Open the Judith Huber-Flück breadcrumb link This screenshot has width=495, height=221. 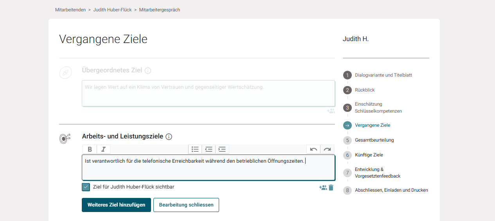pyautogui.click(x=112, y=10)
